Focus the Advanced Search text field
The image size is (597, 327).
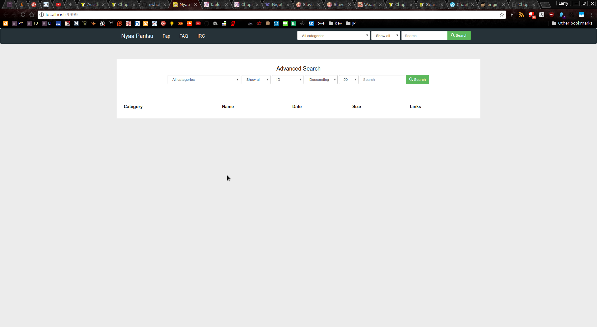(x=382, y=80)
